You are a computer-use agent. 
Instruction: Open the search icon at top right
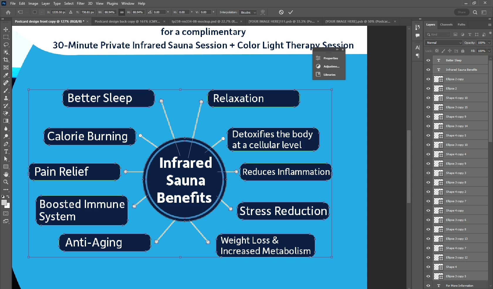click(x=475, y=12)
